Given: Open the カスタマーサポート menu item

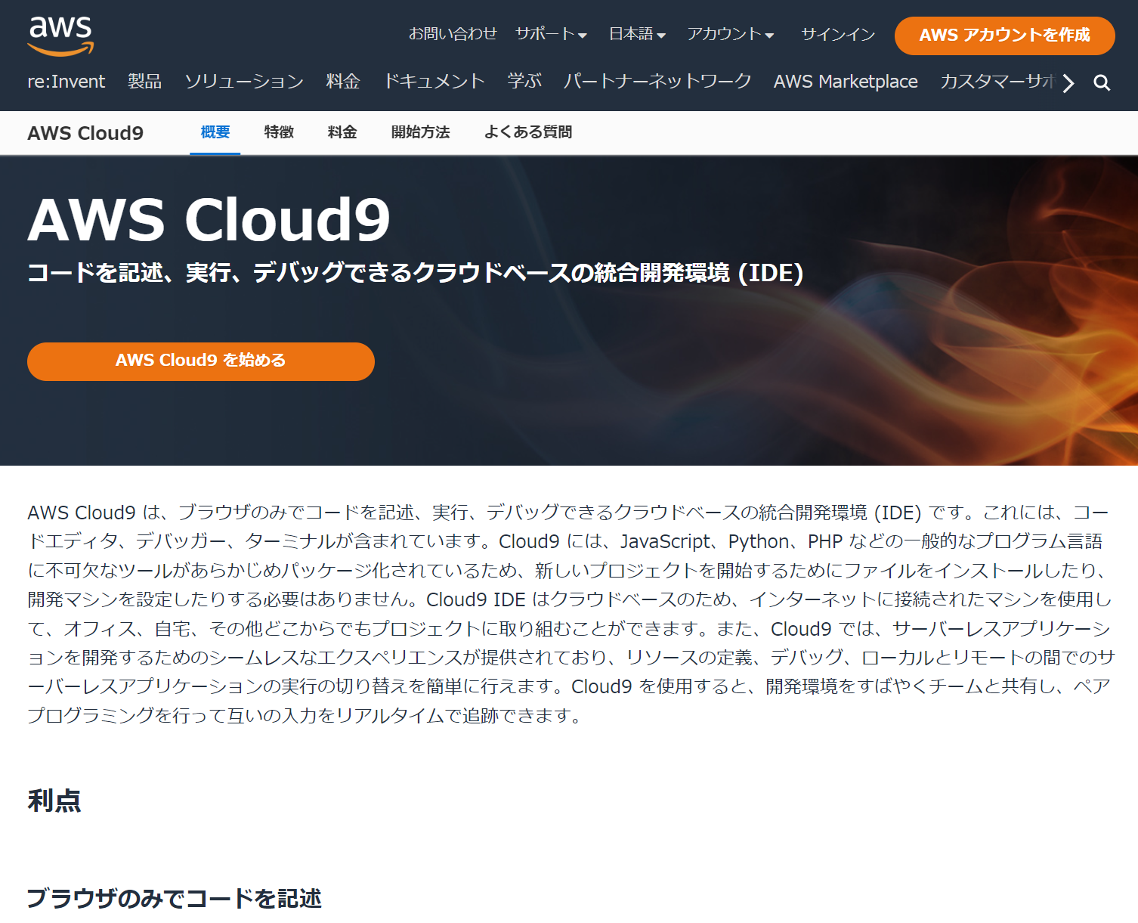Looking at the screenshot, I should 997,82.
